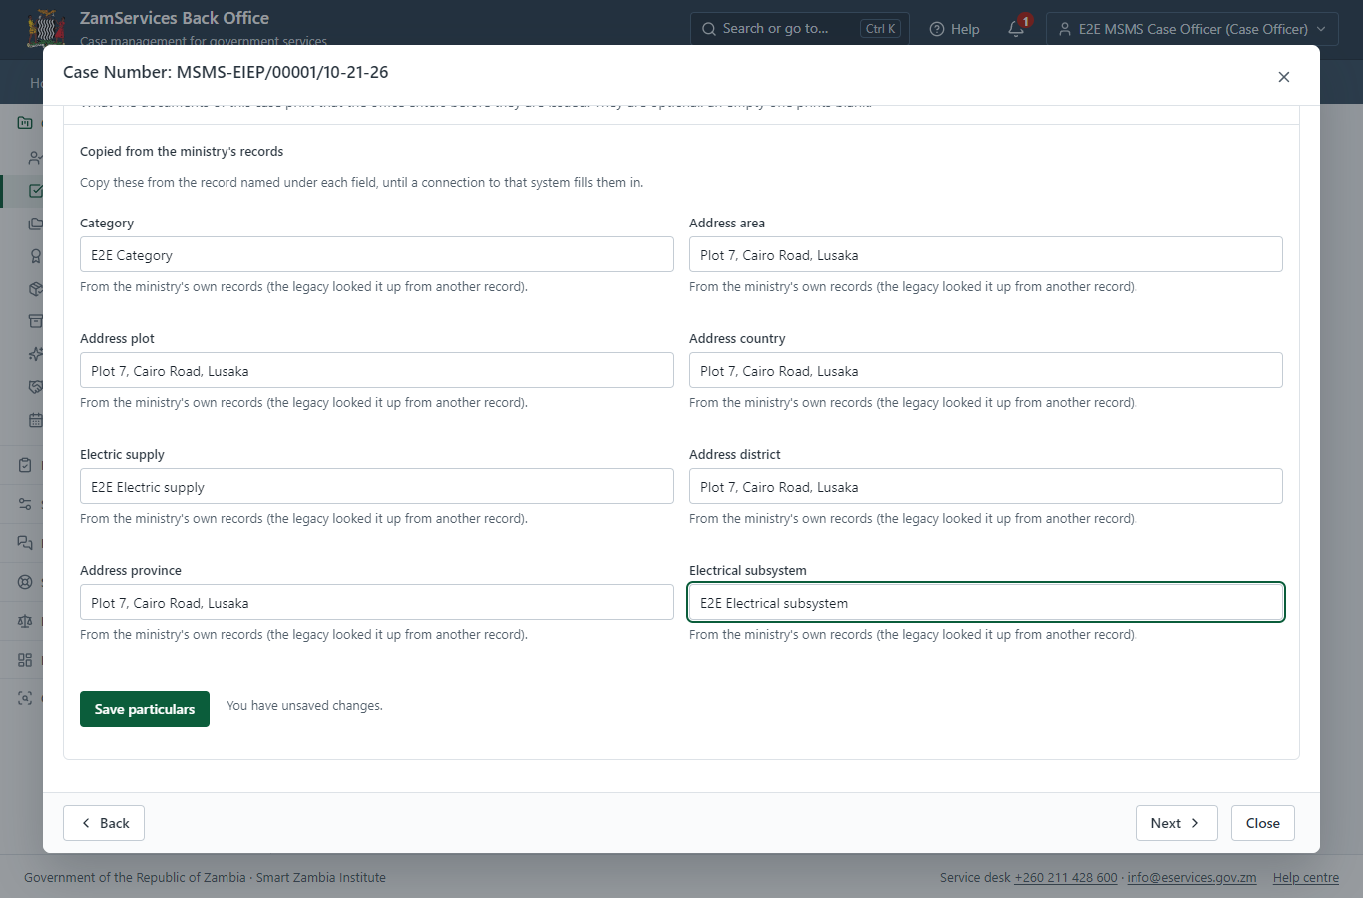
Task: Click the chat bubbles icon in the sidebar
Action: (x=25, y=543)
